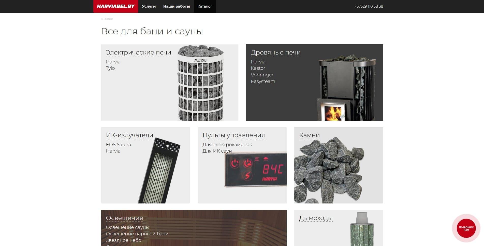Viewport: 484px width, 246px height.
Task: Select Для электрокаменок link
Action: tap(227, 144)
